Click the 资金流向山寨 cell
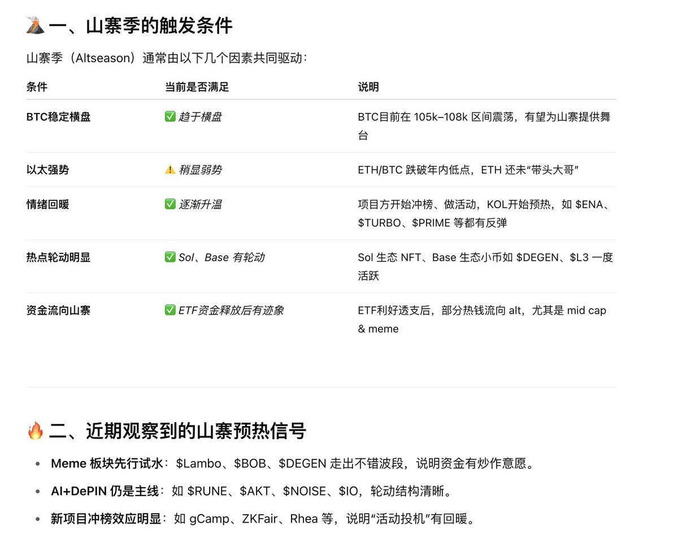 click(58, 310)
